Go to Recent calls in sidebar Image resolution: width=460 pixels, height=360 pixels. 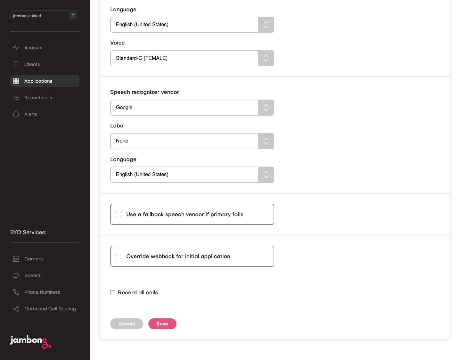pyautogui.click(x=38, y=98)
